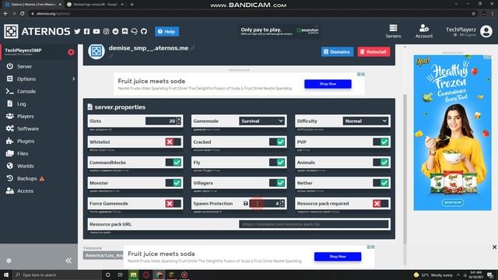
Task: Open the Aternos Instagram icon
Action: (106, 31)
